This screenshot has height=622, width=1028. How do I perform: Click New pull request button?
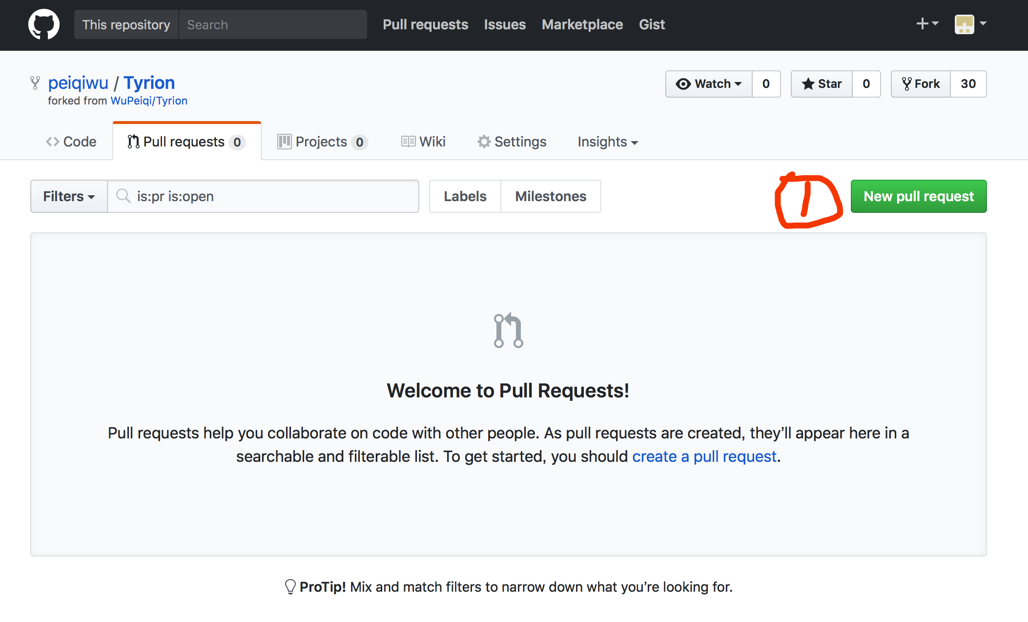pyautogui.click(x=918, y=196)
